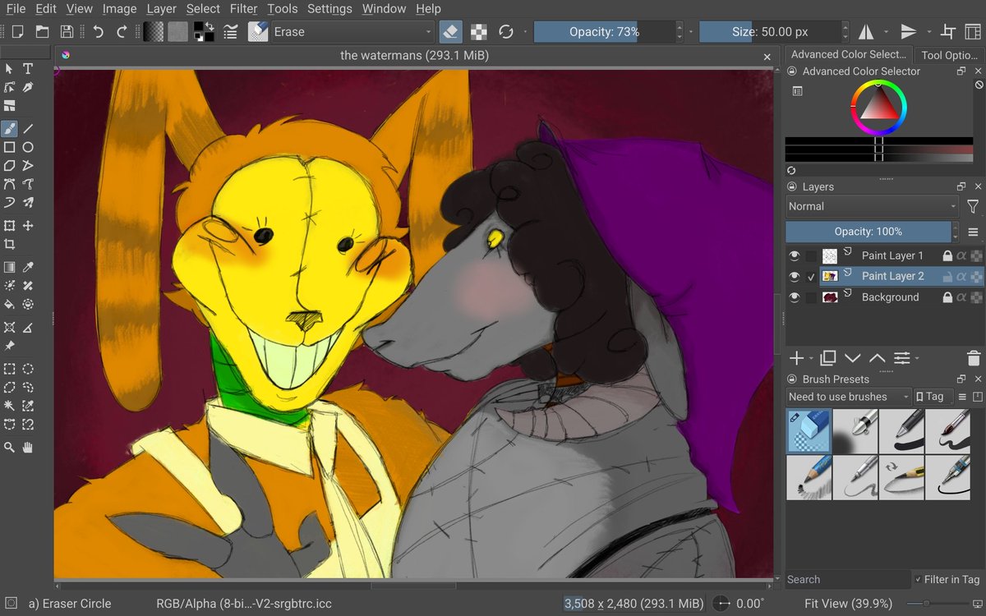Screen dimensions: 986x616
Task: Hide Paint Layer 1 with its eye icon
Action: [x=795, y=255]
